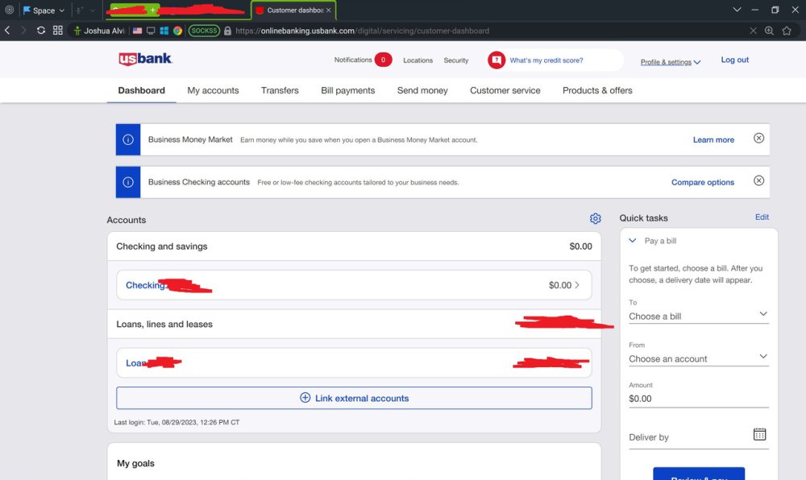
Task: Open the Choose an account dropdown
Action: [699, 358]
